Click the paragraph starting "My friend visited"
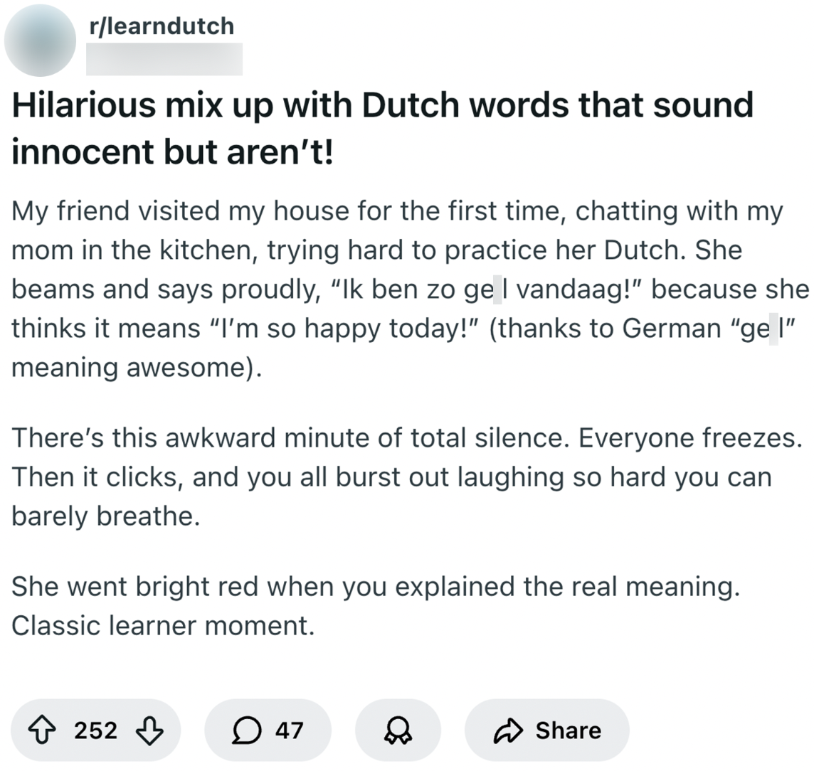Viewport: 814px width, 771px height. tap(396, 212)
